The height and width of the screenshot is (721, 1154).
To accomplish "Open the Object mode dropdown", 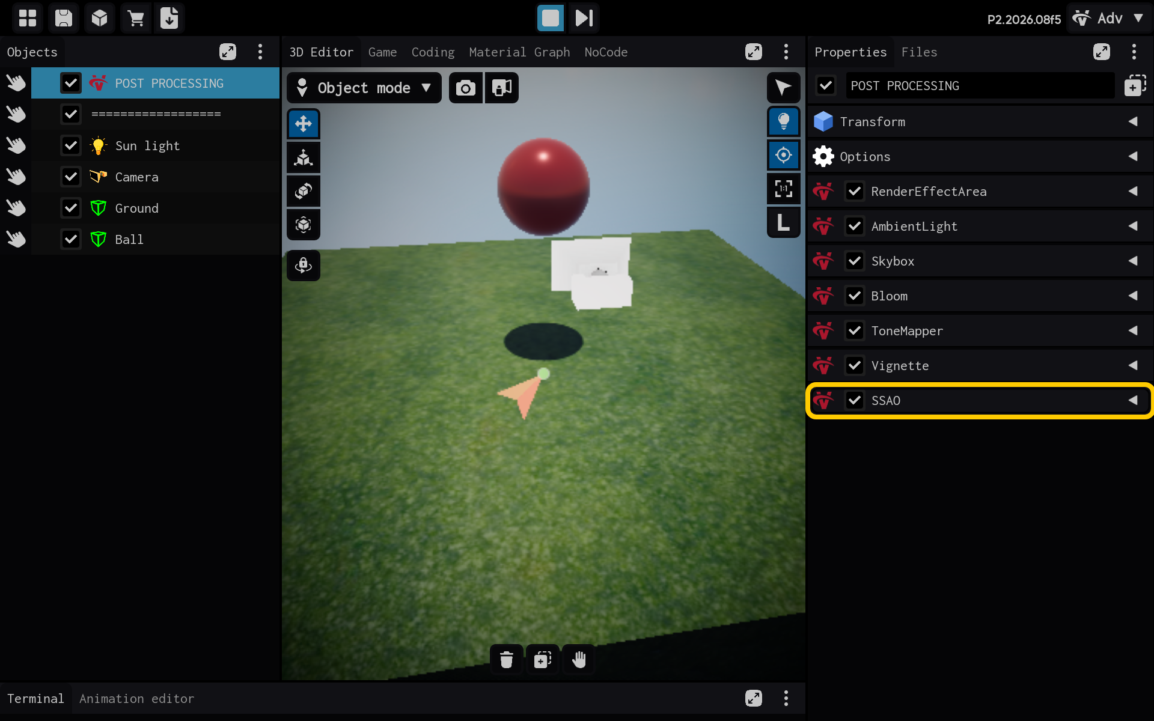I will (x=364, y=88).
